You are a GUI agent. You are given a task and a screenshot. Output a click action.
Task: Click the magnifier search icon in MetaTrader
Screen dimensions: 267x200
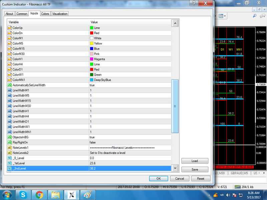[x=255, y=16]
